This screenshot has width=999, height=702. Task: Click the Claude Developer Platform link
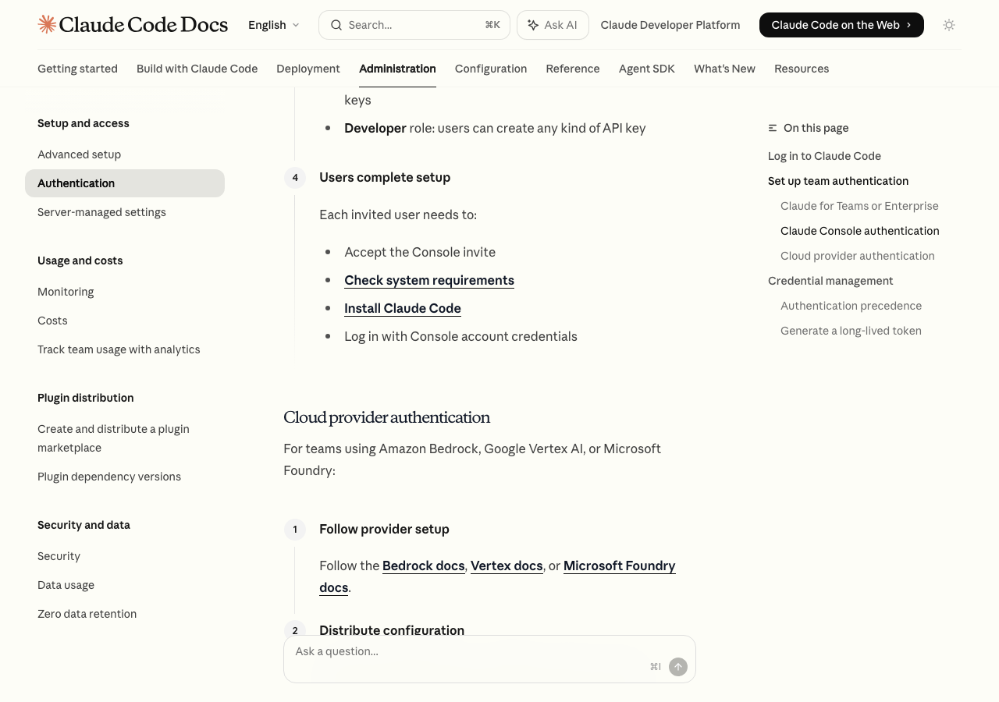[670, 25]
